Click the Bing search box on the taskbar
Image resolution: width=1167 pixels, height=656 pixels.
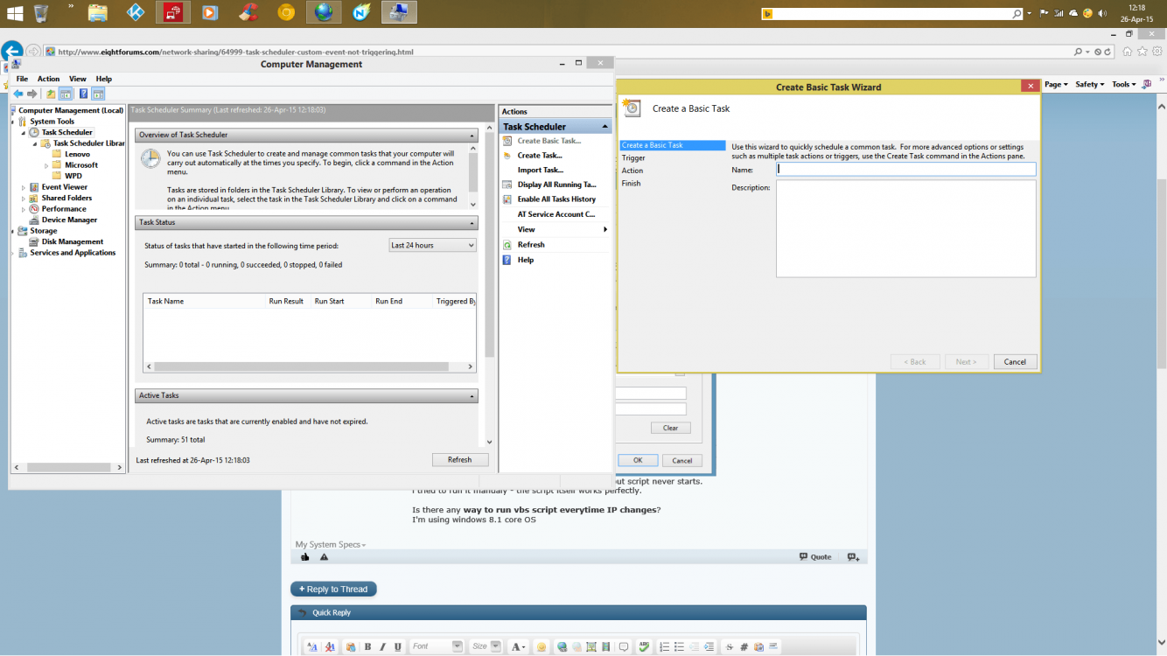click(x=892, y=13)
